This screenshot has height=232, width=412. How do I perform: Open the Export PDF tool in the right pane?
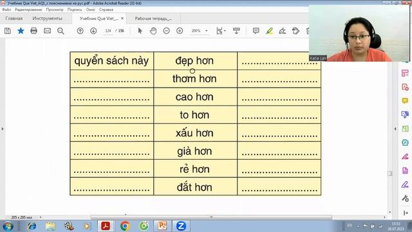tap(405, 115)
